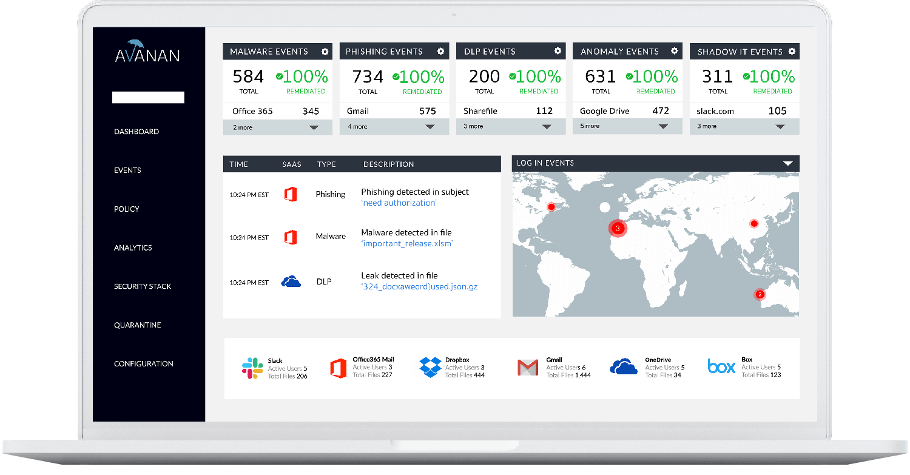The image size is (910, 475).
Task: Expand '5 more' in Anomaly Events
Action: click(627, 126)
